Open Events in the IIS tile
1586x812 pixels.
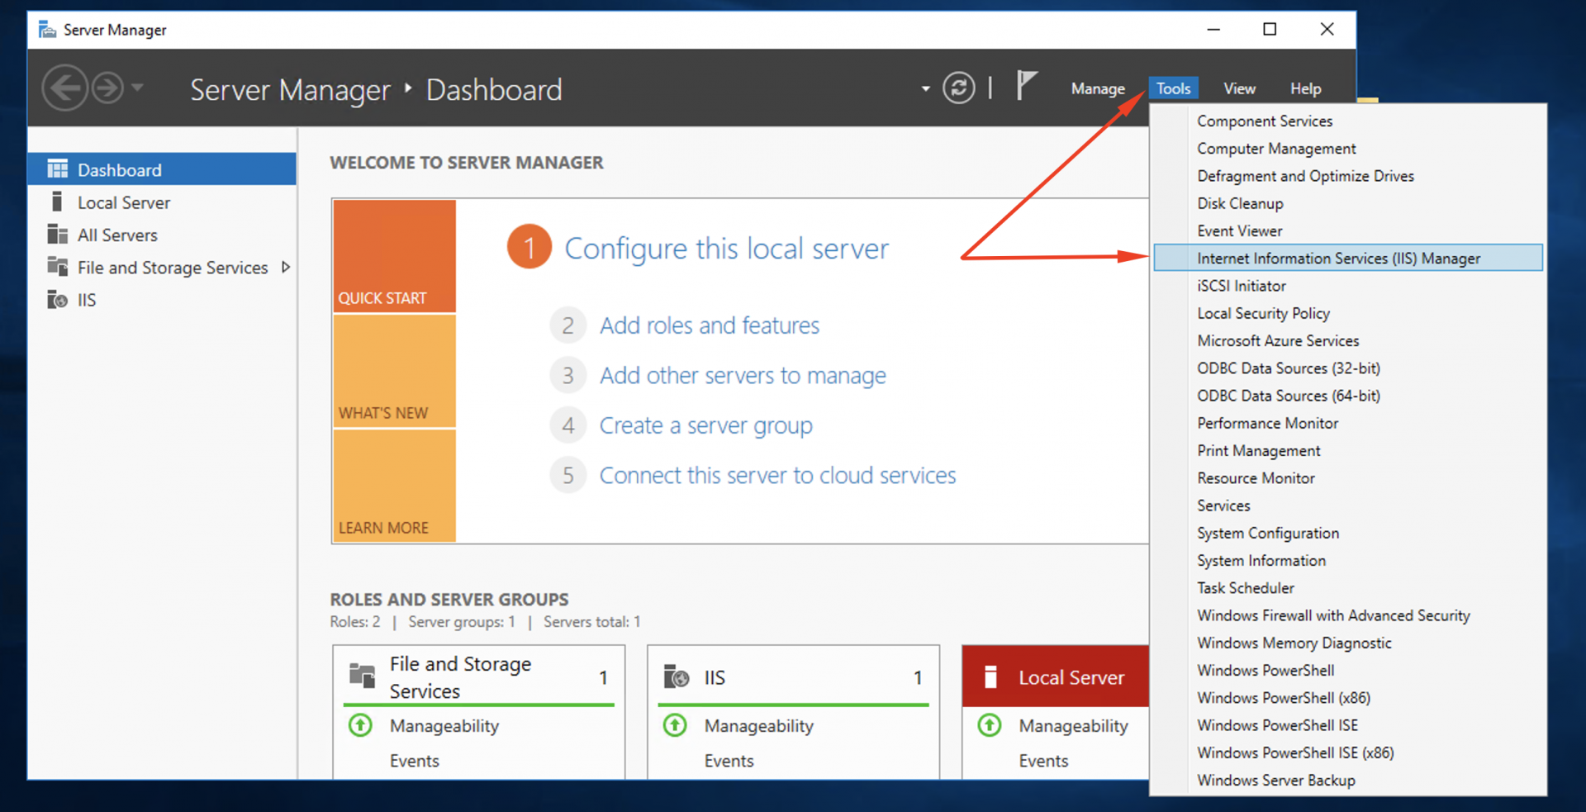(729, 761)
